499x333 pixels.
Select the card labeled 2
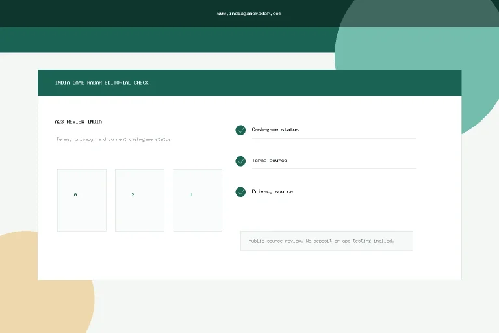(140, 200)
